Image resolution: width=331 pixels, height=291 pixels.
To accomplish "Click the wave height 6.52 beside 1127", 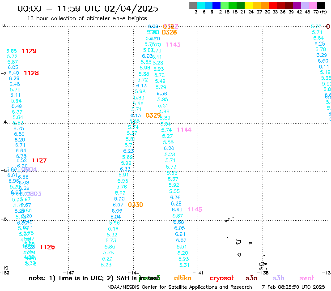I will pos(22,160).
